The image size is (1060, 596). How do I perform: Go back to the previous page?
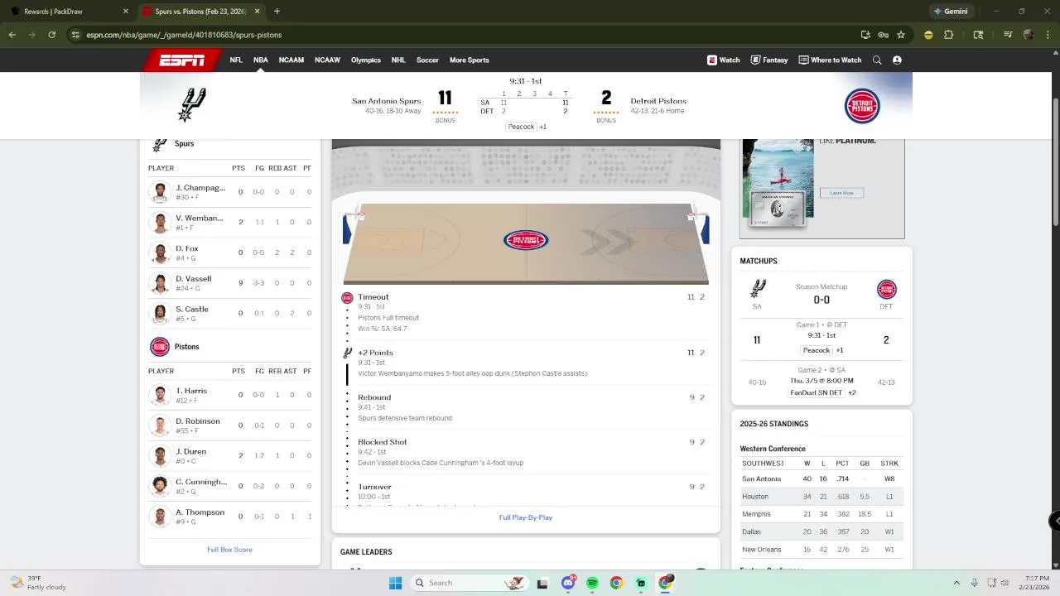(12, 35)
